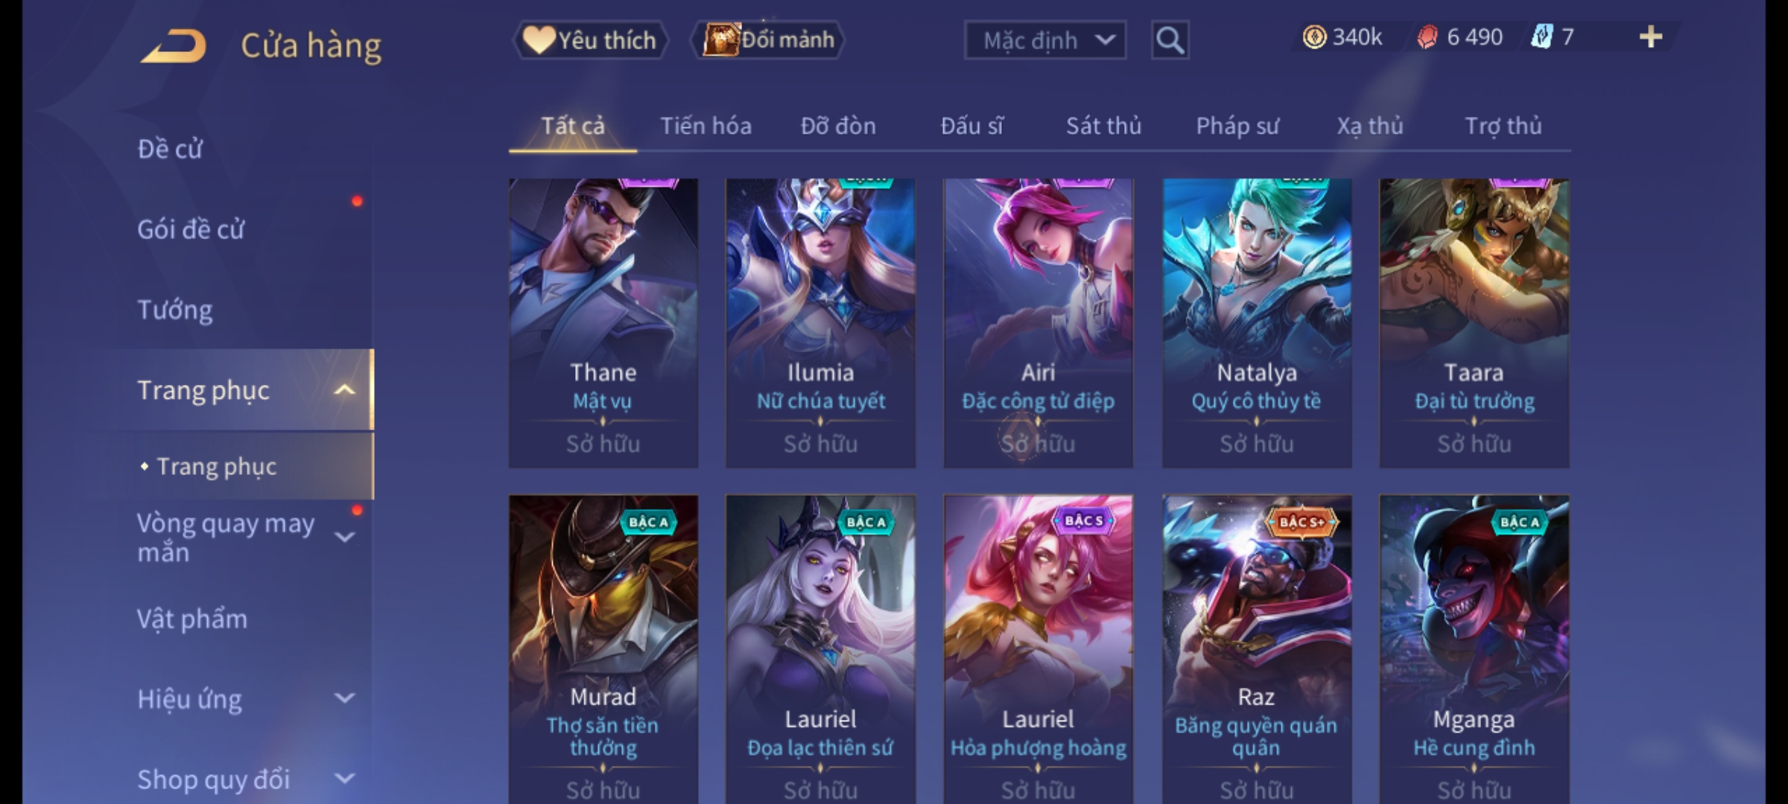Collapse the Trang phục sidebar section

click(344, 390)
